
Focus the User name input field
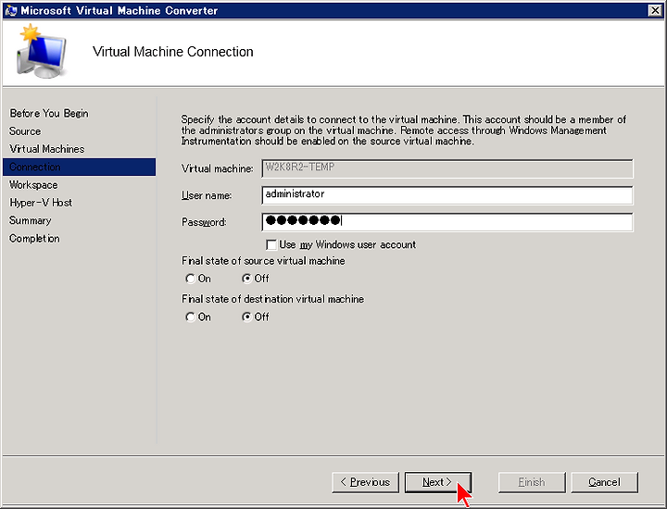[447, 195]
